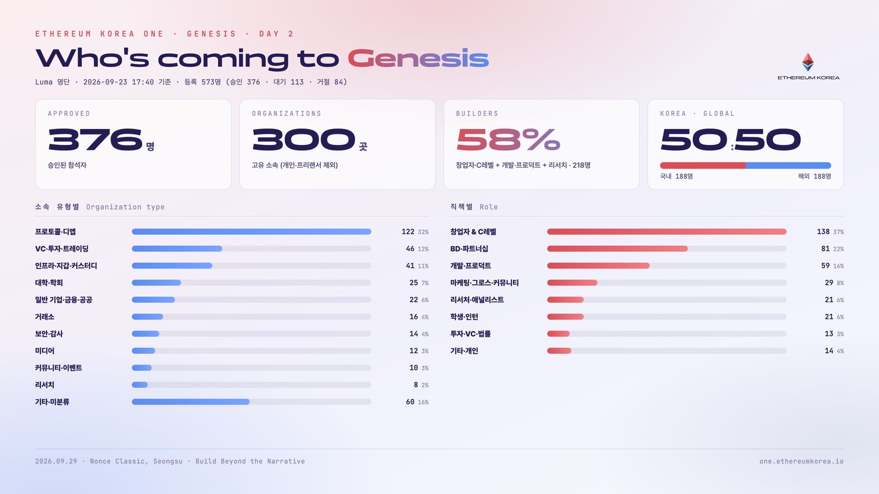Click the Ethereum Korea diamond logo
Viewport: 879px width, 494px height.
click(x=808, y=62)
